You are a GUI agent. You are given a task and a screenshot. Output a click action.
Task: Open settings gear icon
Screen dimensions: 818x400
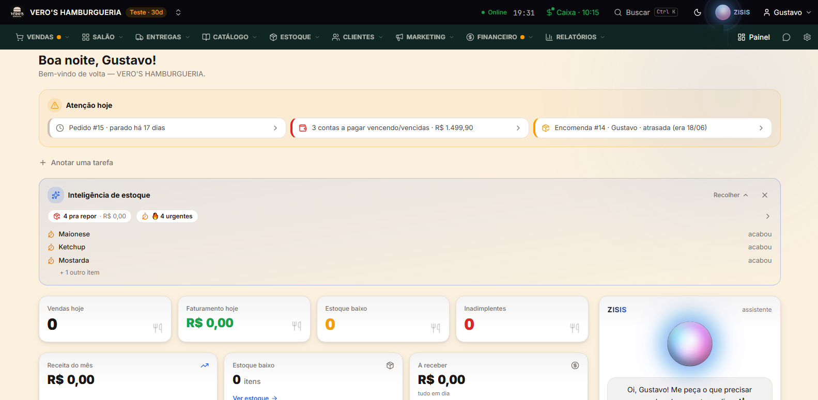(x=807, y=37)
